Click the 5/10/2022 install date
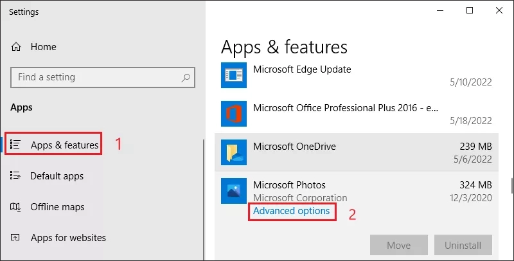The image size is (514, 261). coord(471,82)
